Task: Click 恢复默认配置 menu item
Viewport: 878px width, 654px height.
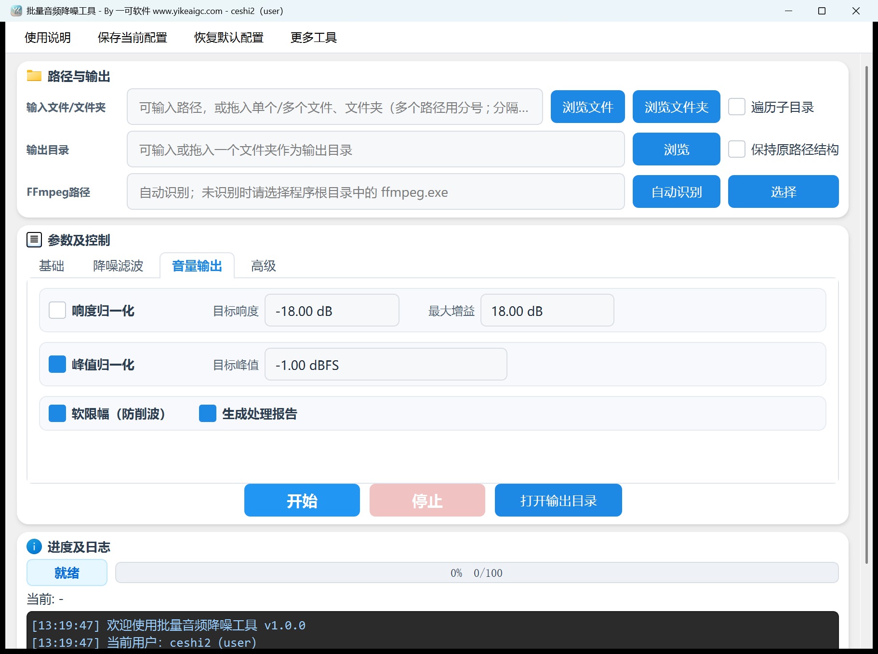Action: coord(229,37)
